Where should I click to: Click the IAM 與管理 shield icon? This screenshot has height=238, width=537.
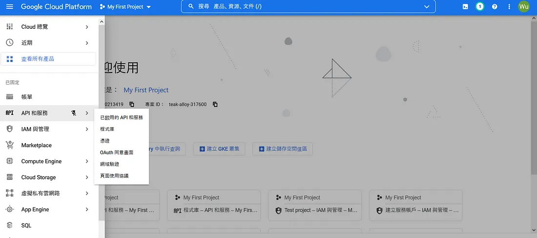pos(10,129)
